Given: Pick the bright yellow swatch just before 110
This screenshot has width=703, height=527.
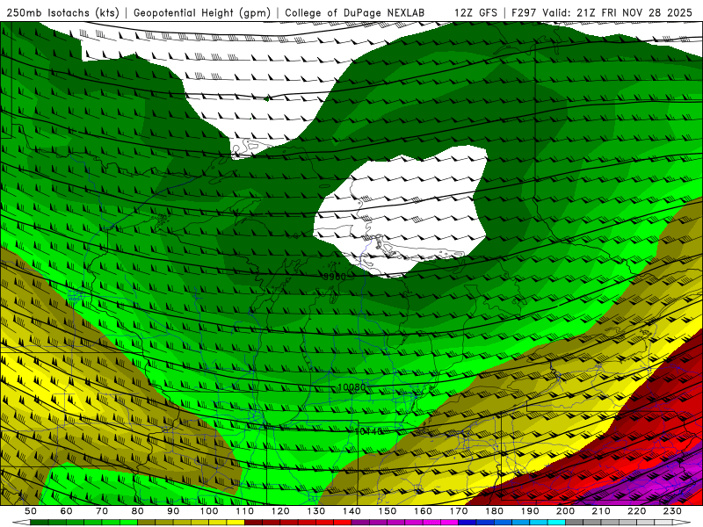Looking at the screenshot, I should 236,522.
